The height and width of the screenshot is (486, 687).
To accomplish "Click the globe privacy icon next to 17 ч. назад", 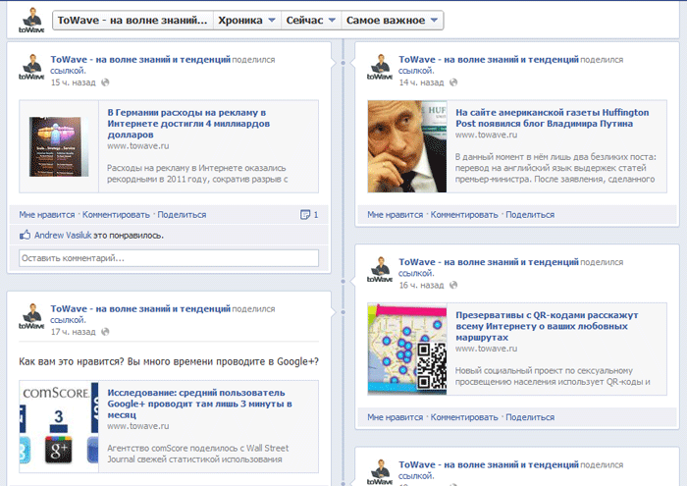I will (x=105, y=332).
